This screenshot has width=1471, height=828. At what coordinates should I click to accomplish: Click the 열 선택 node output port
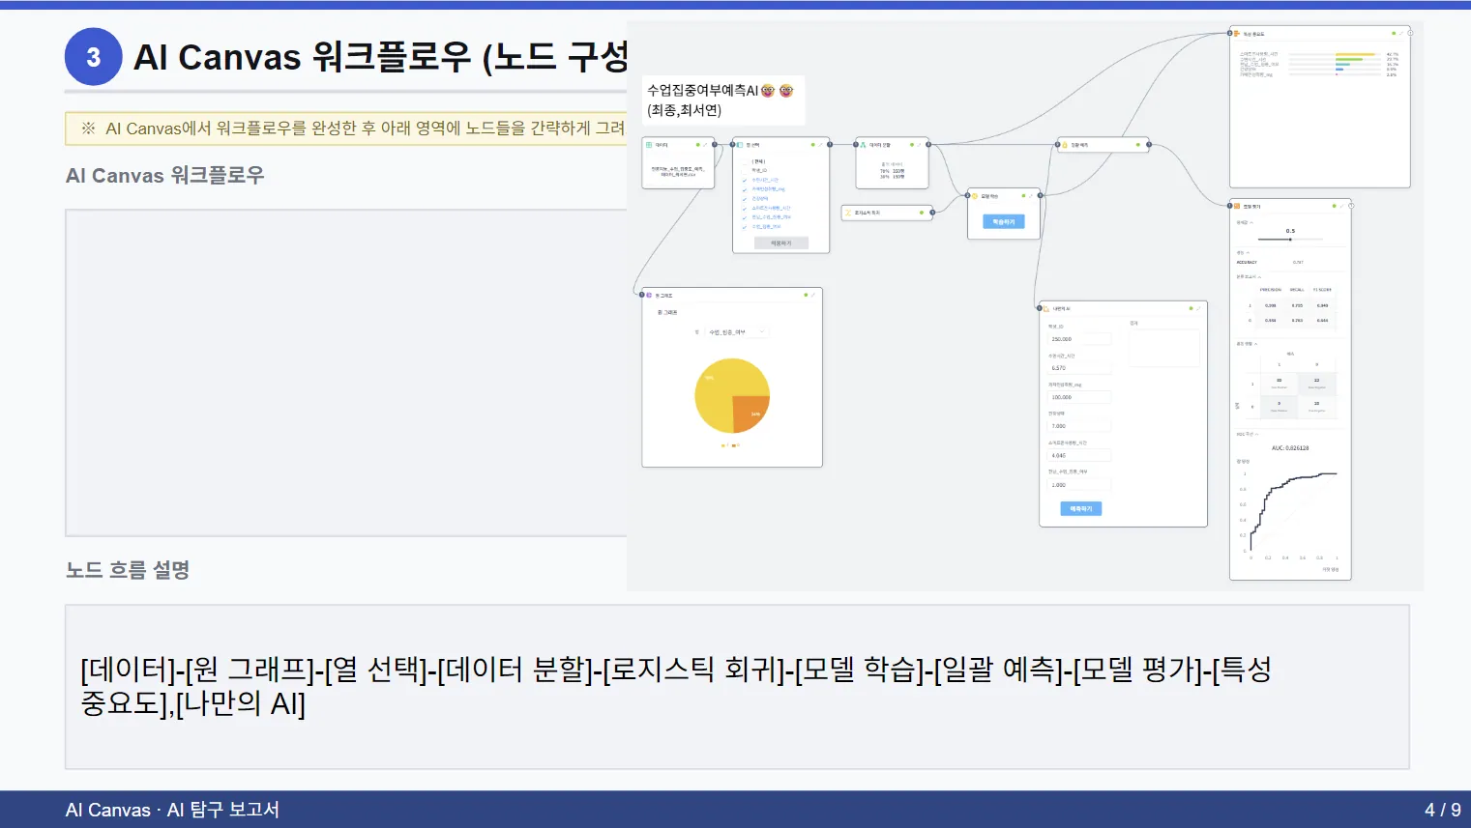pos(830,145)
